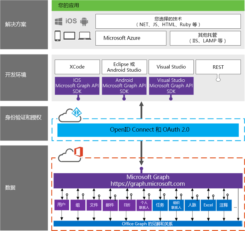Select the Excel data block
Image resolution: width=245 pixels, height=231 pixels.
[208, 205]
